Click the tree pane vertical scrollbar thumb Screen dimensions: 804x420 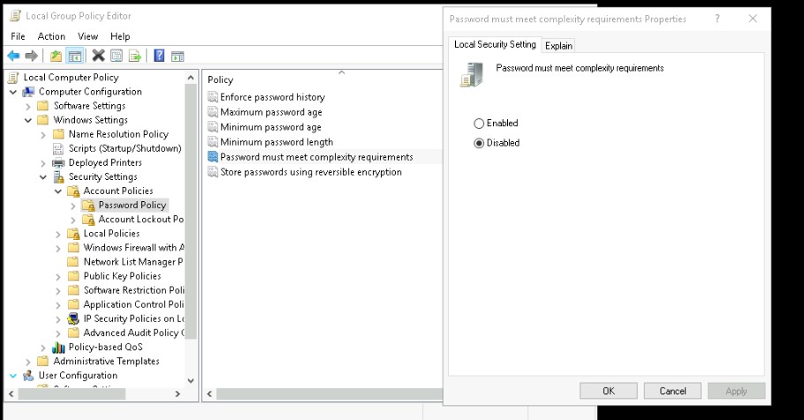coord(191,211)
